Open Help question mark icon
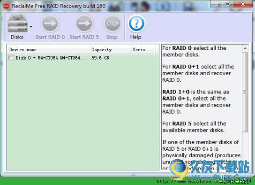 [x=136, y=23]
